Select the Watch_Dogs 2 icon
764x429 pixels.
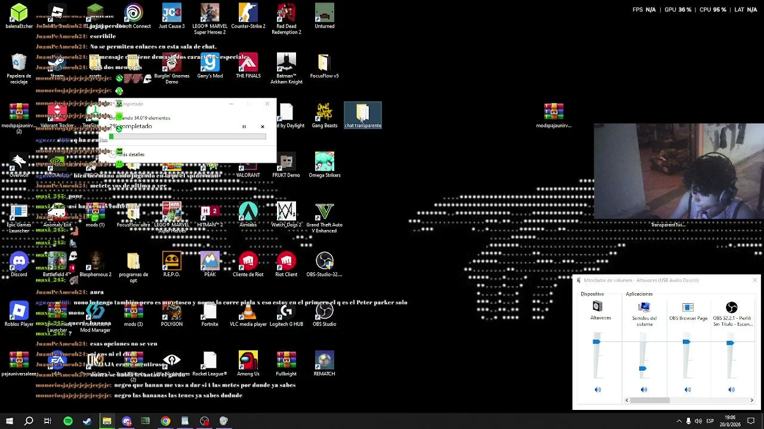(286, 215)
